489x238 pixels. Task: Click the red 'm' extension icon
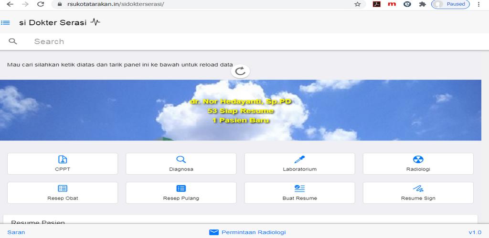click(392, 4)
